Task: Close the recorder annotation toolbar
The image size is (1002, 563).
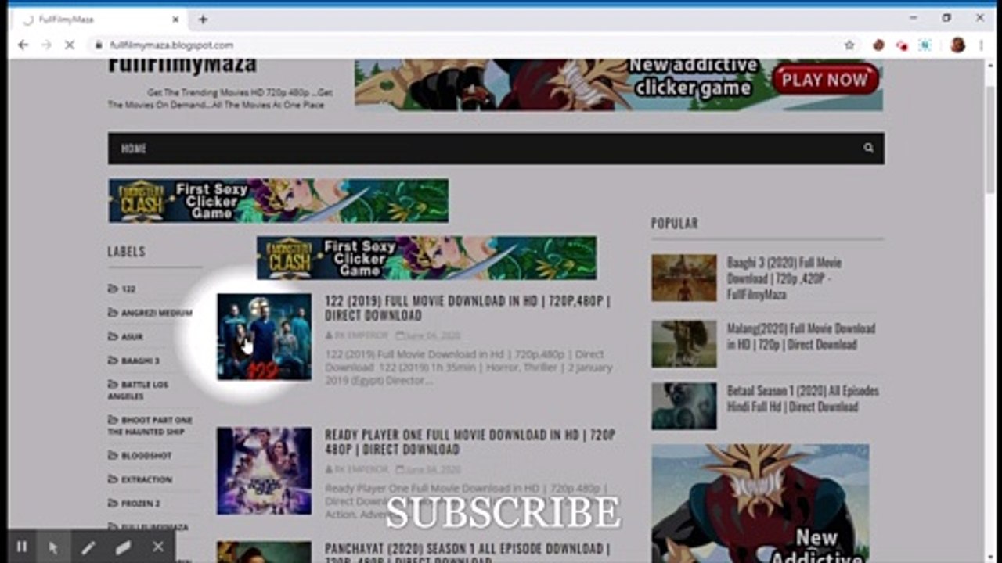Action: coord(157,547)
